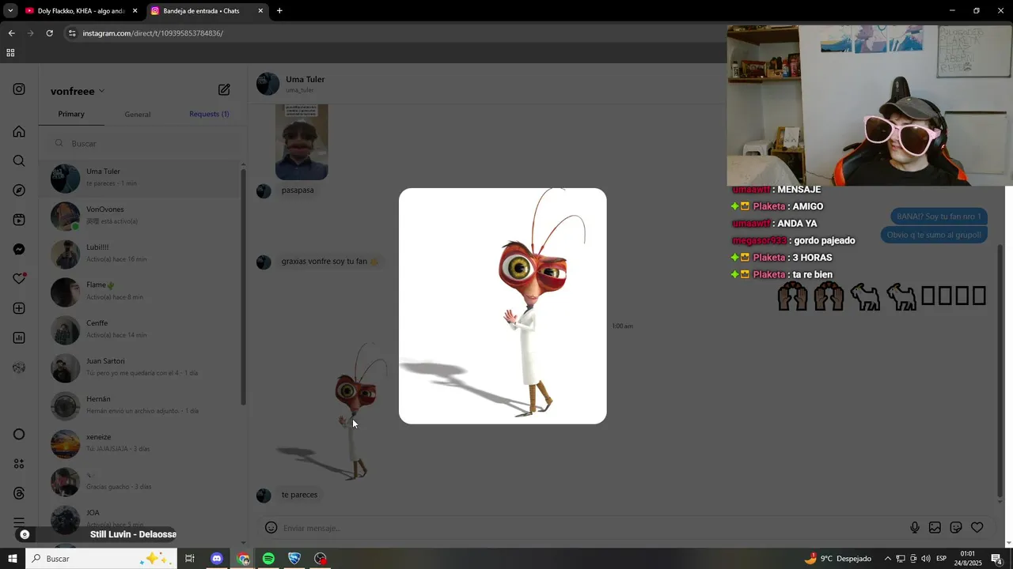Open Messages messenger icon in sidebar
Image resolution: width=1013 pixels, height=569 pixels.
[x=19, y=249]
